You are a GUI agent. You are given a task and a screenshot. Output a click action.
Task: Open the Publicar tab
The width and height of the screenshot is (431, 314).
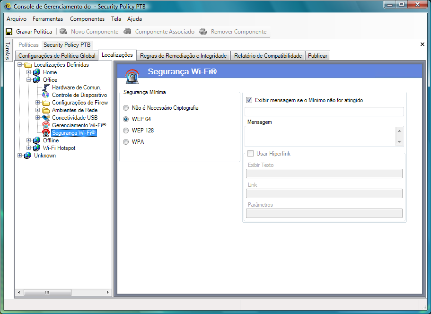point(317,56)
